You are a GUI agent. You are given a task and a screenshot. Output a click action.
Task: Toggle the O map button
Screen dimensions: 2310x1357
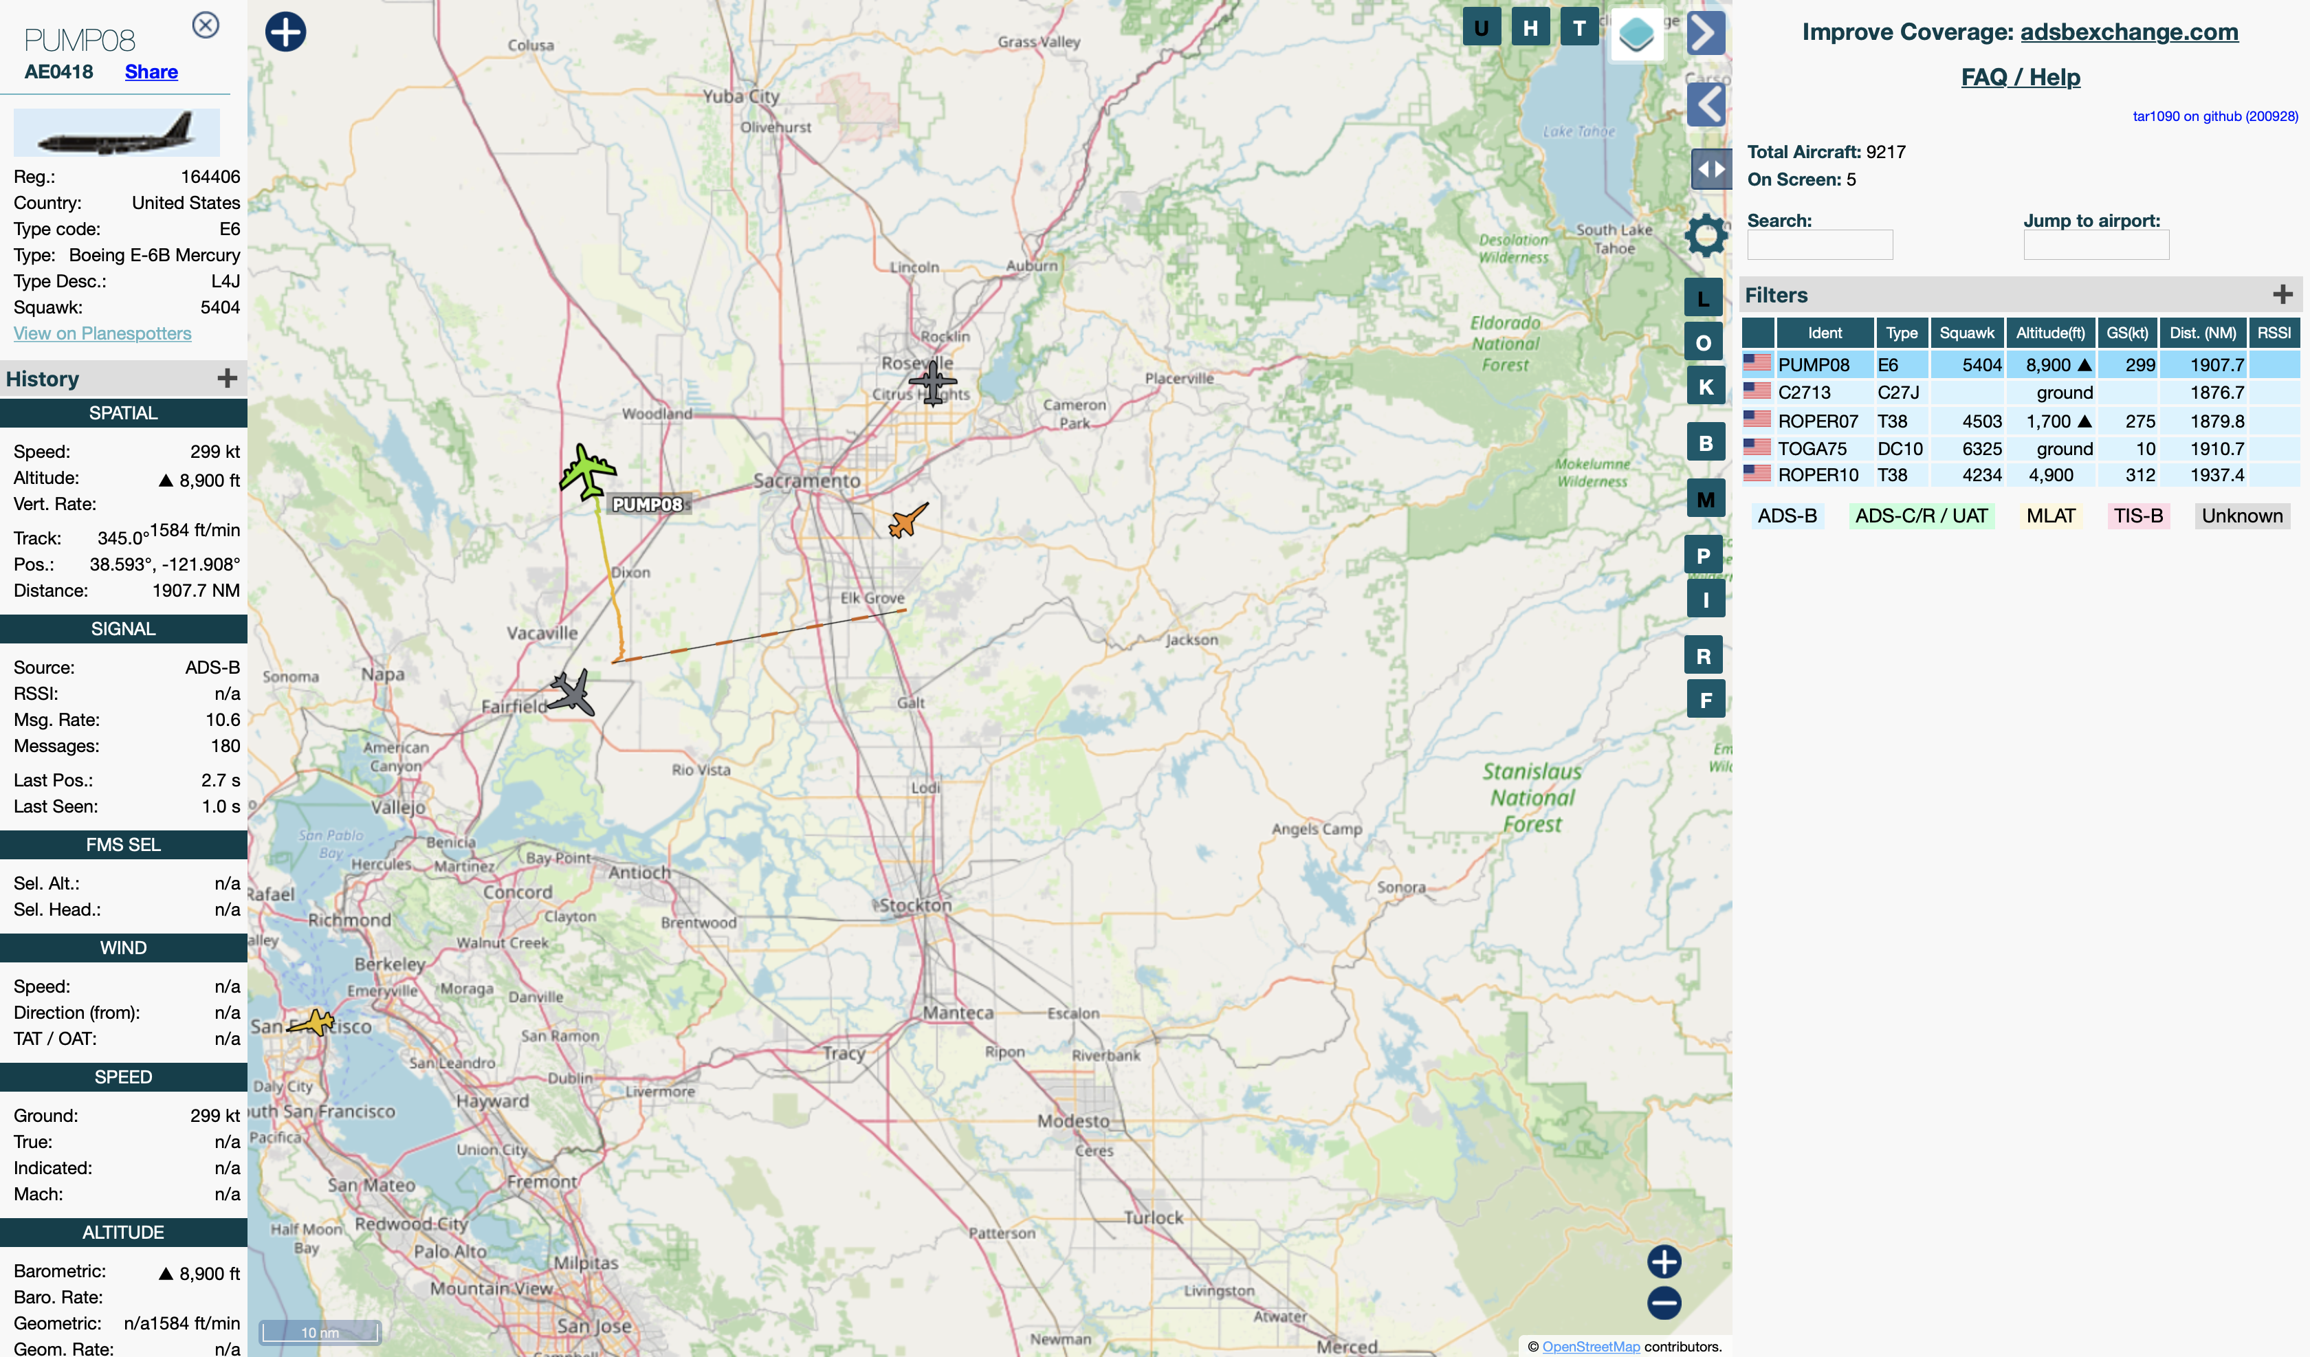1703,343
